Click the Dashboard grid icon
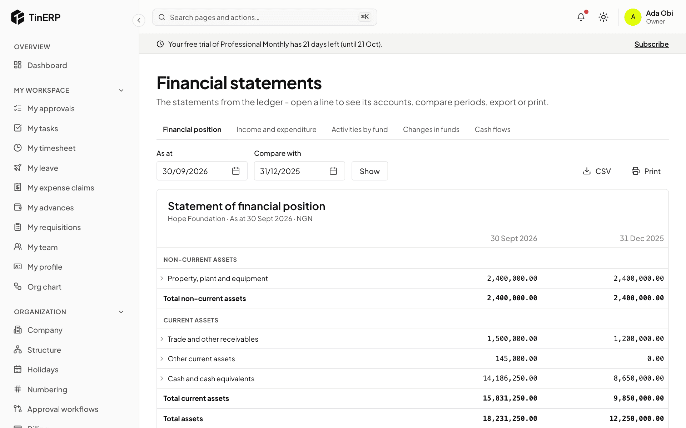 (x=18, y=65)
